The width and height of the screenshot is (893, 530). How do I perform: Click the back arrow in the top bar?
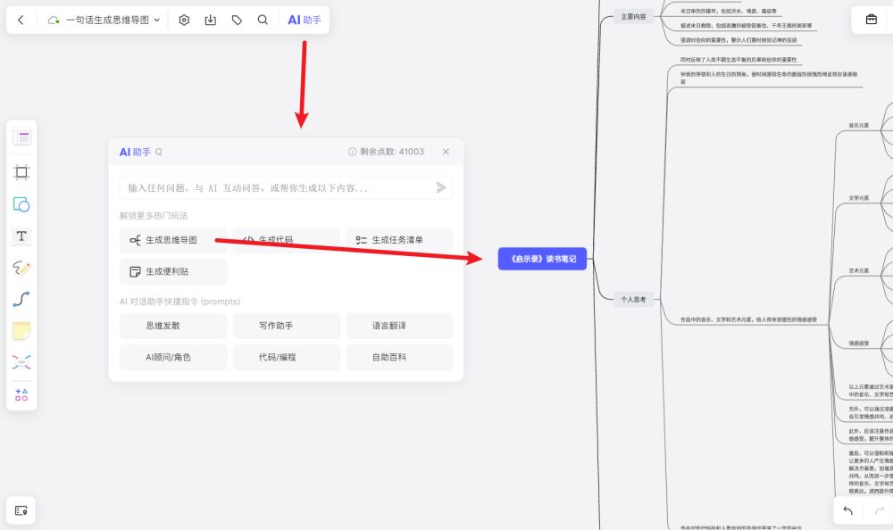point(21,19)
